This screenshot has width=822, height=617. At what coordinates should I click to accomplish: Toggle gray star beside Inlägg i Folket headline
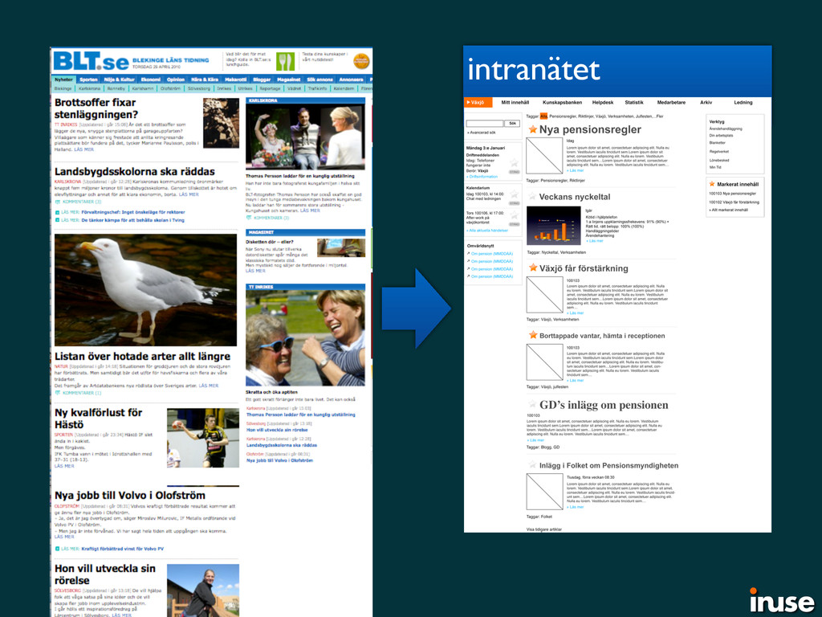(533, 465)
